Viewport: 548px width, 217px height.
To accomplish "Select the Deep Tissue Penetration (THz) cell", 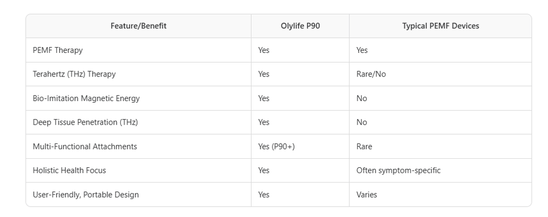I will pyautogui.click(x=85, y=122).
